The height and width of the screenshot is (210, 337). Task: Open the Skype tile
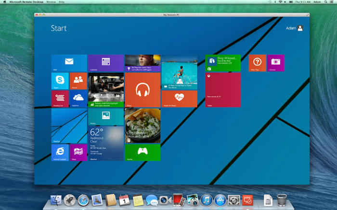(60, 81)
